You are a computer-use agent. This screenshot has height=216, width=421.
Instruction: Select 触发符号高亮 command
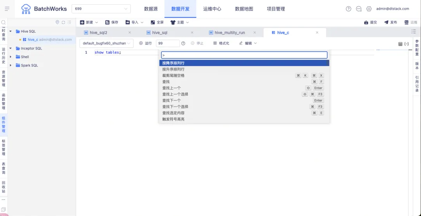click(x=244, y=119)
